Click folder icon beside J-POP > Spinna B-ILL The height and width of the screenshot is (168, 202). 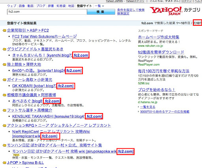pyautogui.click(x=4, y=163)
